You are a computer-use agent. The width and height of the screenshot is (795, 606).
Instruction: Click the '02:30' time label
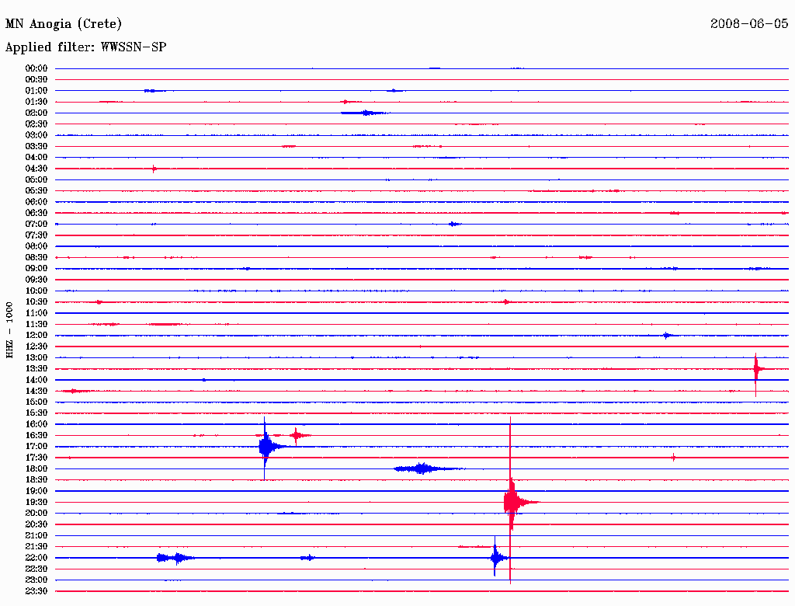(36, 124)
